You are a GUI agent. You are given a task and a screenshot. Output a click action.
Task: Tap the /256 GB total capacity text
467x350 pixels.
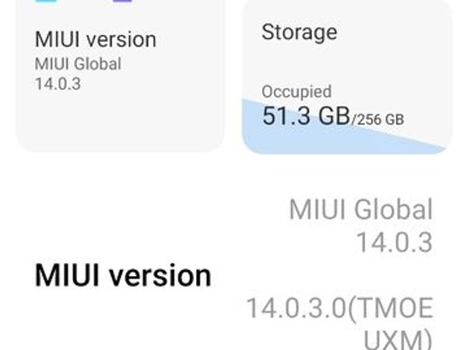click(377, 120)
